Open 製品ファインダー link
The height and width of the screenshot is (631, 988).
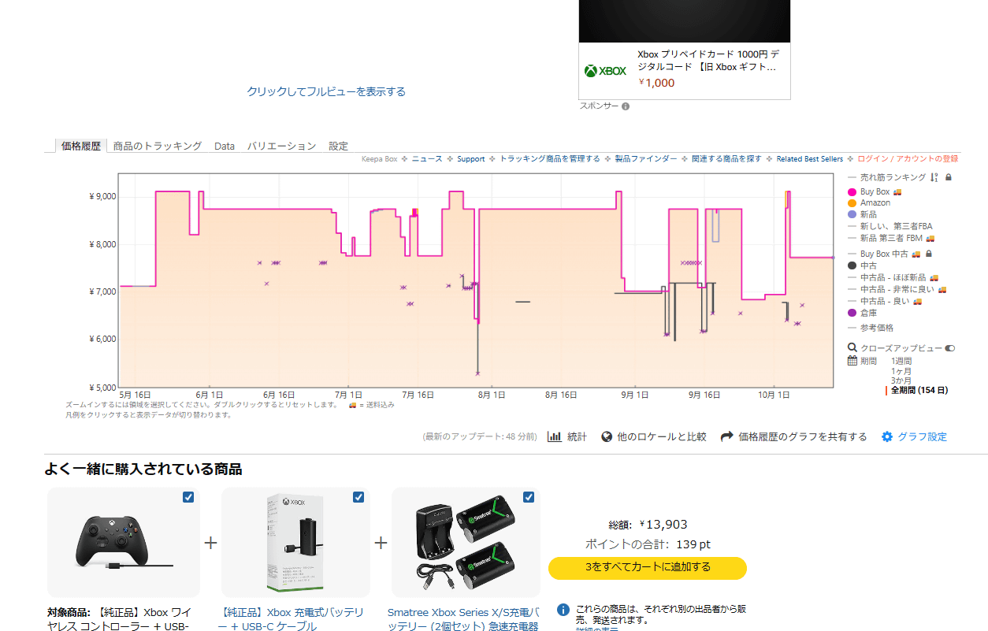(646, 159)
